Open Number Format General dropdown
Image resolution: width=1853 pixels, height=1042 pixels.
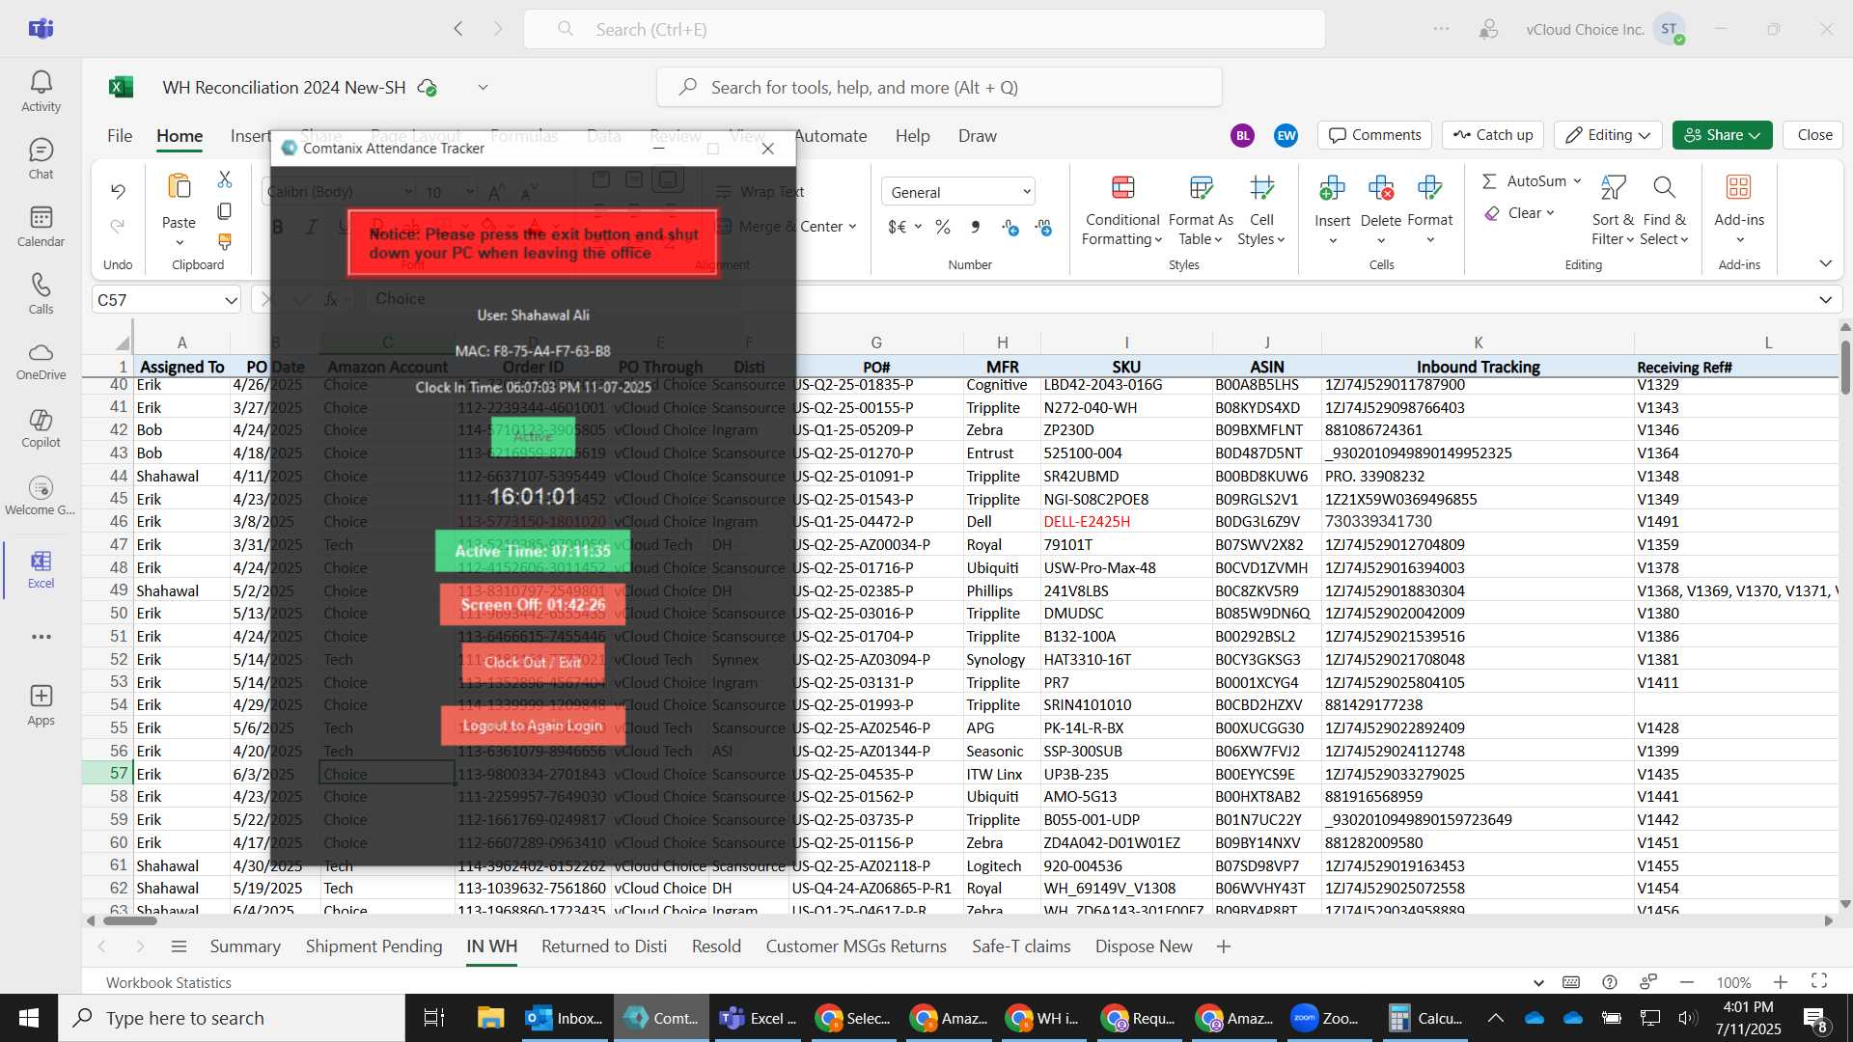pos(958,192)
